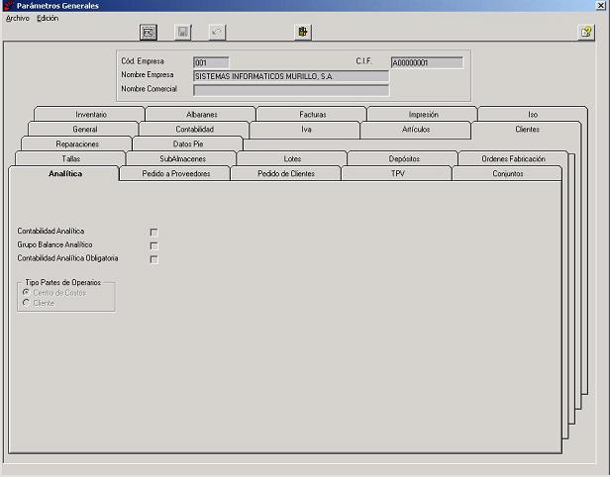610x477 pixels.
Task: Click the Tipo Partes de Operarios label
Action: pyautogui.click(x=63, y=282)
